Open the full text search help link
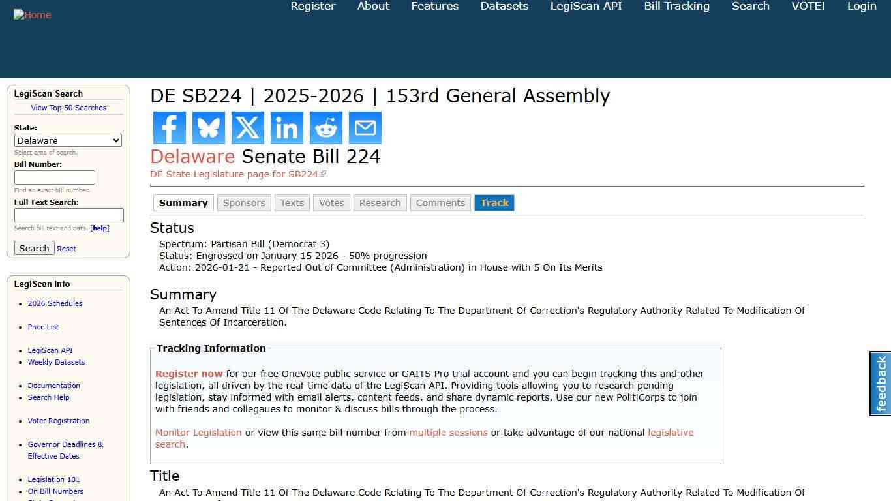Screen dimensions: 891x501 pos(99,228)
